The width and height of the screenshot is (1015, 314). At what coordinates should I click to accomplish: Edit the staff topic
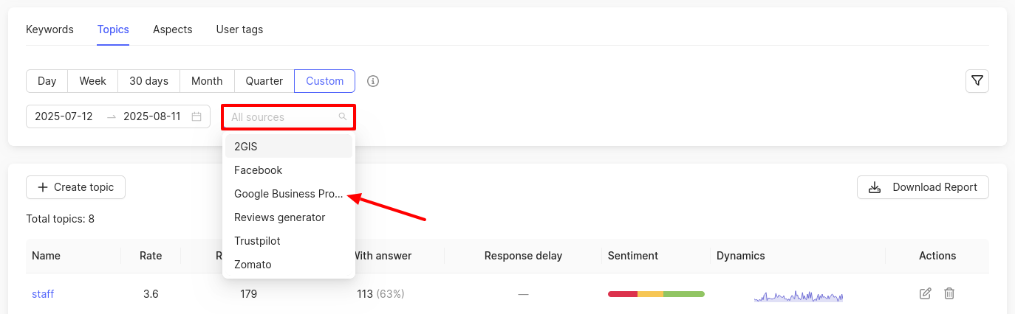[925, 294]
